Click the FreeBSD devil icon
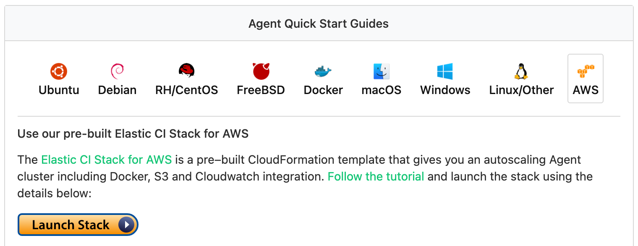 pos(261,71)
